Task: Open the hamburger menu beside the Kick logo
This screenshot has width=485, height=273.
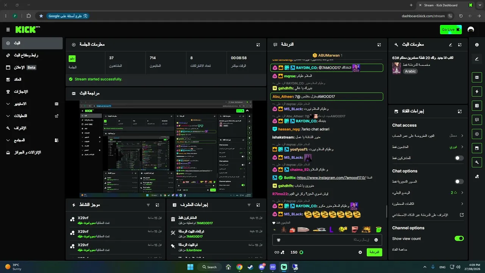Action: (8, 30)
